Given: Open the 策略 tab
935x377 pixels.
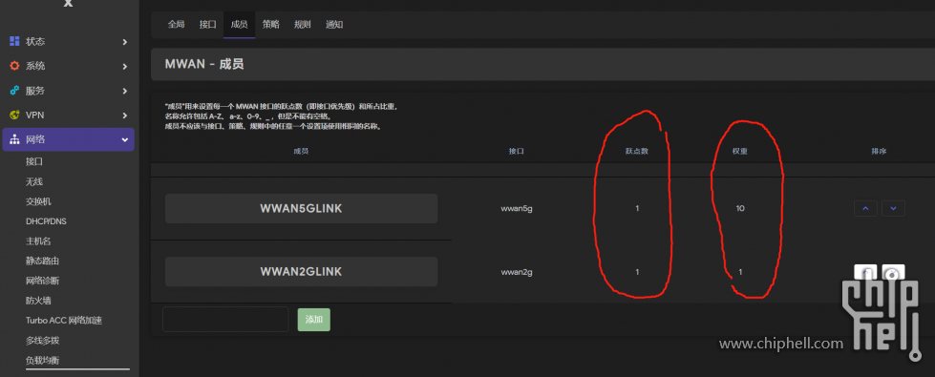Looking at the screenshot, I should pyautogui.click(x=270, y=25).
